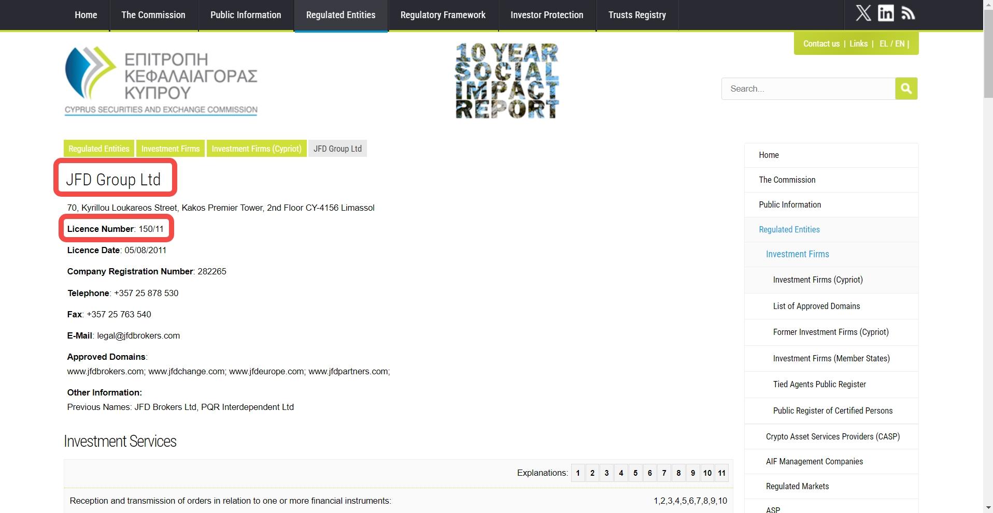Click the Limassol address line
This screenshot has width=993, height=513.
click(221, 208)
